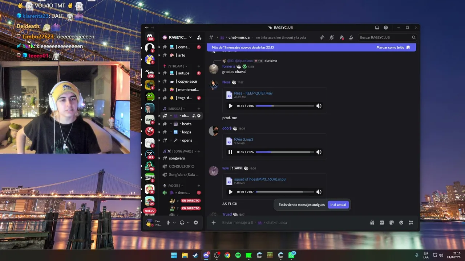
Task: Mute volume on RAin 3.mp3 player
Action: 319,152
